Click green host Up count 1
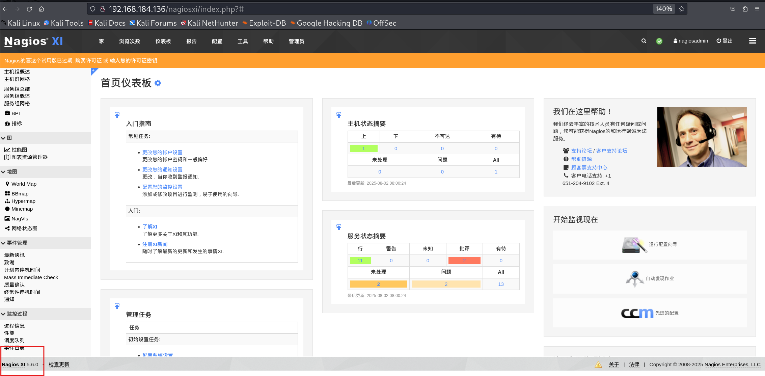Viewport: 765px width, 376px height. pos(363,149)
